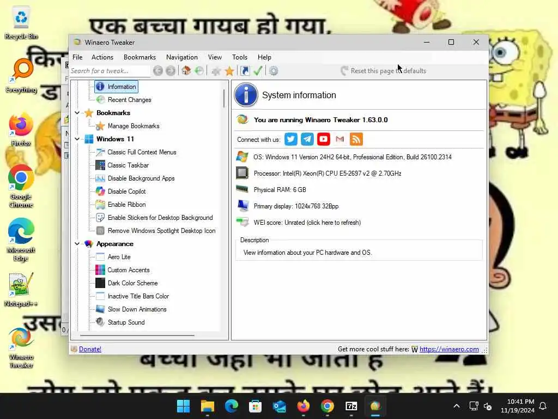Open Winaero Telegram link icon

(x=307, y=139)
